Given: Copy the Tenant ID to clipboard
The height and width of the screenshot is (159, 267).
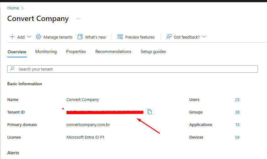Looking at the screenshot, I should (149, 112).
